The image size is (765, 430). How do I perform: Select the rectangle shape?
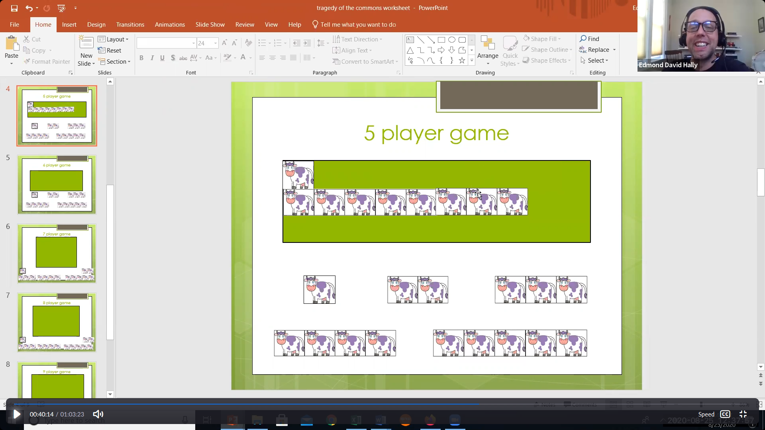click(x=441, y=40)
